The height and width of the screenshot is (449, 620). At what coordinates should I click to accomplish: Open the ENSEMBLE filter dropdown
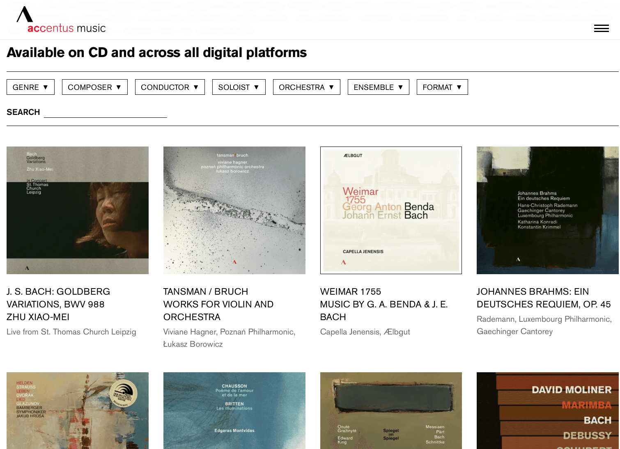(x=379, y=87)
